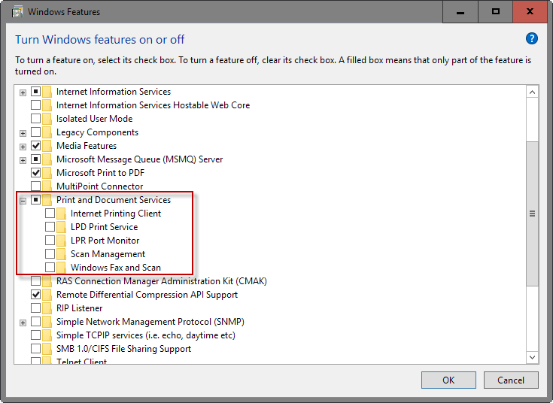The image size is (553, 403).
Task: Uncheck Remote Differential Compression API Support
Action: [35, 295]
